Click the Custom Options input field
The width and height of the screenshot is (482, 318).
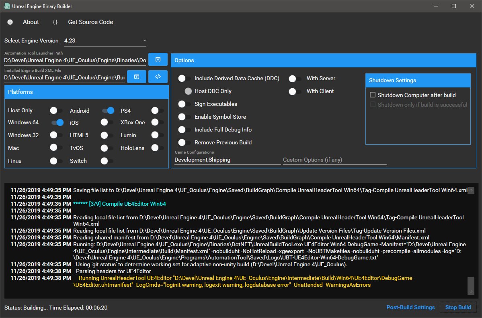[x=334, y=160]
